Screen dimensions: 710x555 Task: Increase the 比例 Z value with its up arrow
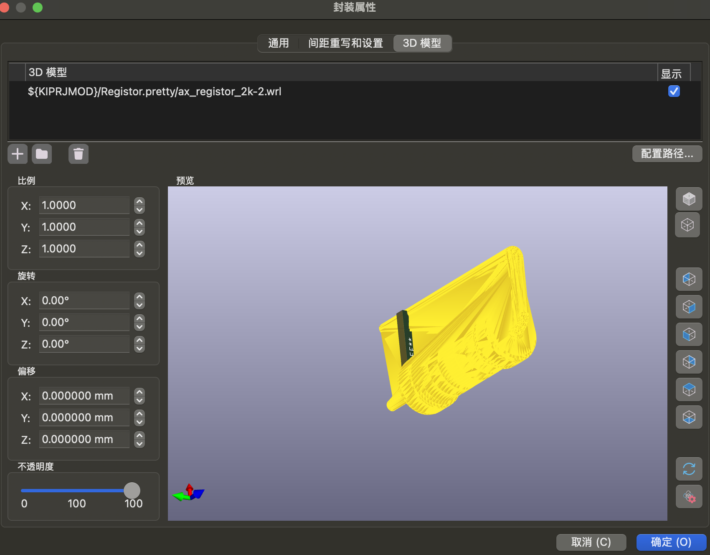tap(139, 245)
